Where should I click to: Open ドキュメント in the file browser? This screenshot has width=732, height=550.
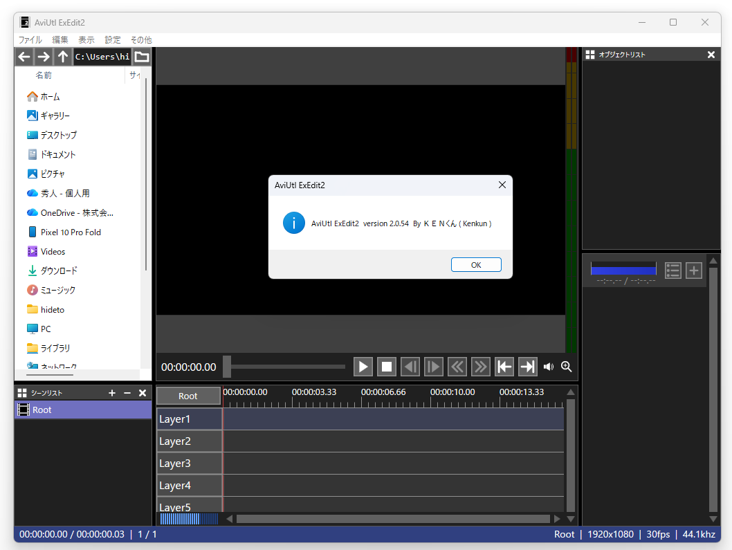point(51,154)
